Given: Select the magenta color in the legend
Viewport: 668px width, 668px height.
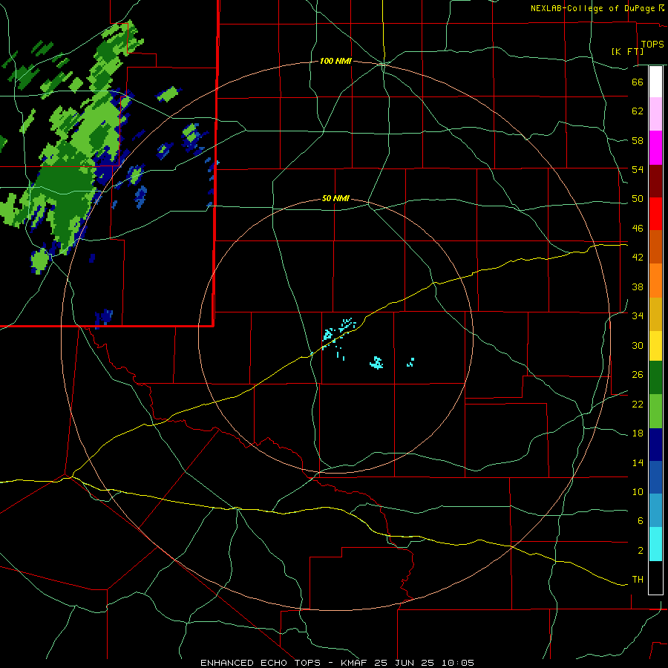Looking at the screenshot, I should tap(655, 148).
